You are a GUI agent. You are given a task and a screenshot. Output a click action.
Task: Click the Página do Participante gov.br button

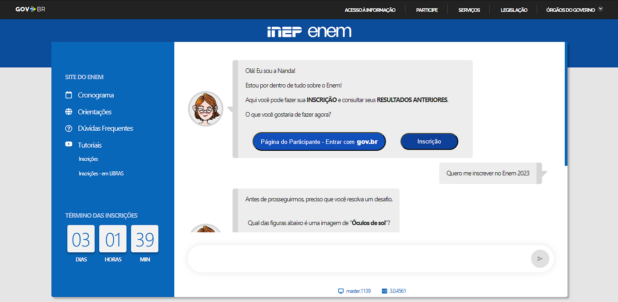point(319,142)
